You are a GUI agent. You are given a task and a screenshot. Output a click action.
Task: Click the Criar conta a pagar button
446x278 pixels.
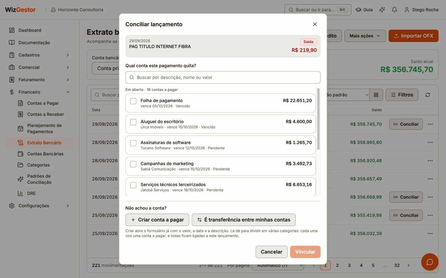[157, 220]
